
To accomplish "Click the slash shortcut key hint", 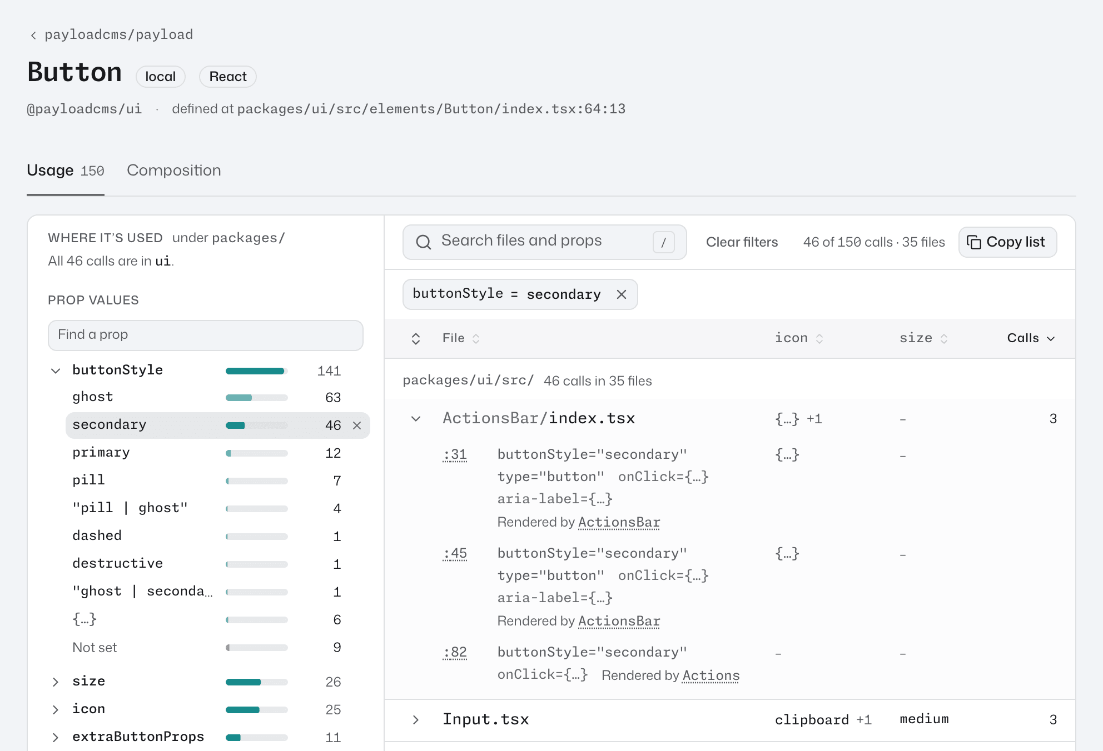I will point(663,242).
